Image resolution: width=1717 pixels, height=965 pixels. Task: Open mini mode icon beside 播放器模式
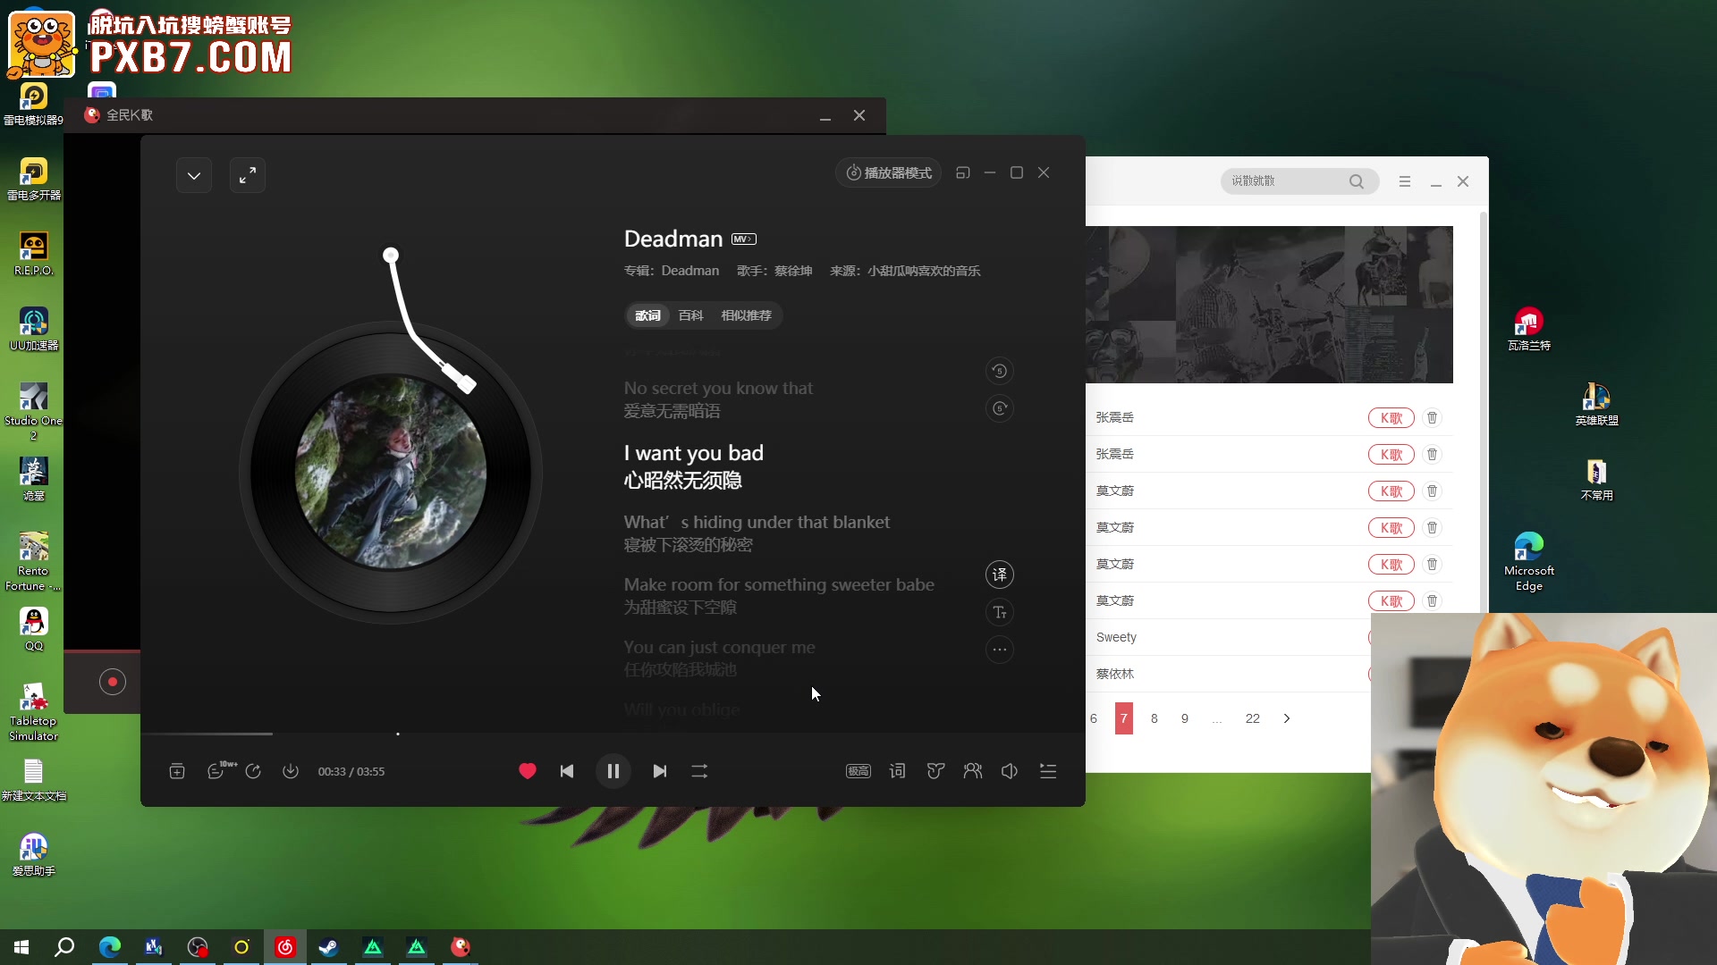click(963, 172)
